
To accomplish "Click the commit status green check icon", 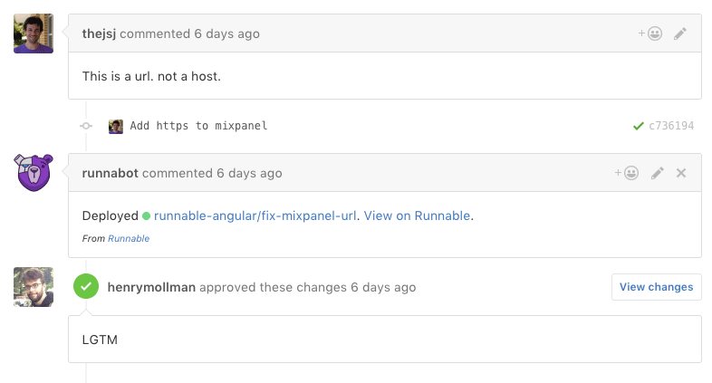I will pos(639,126).
